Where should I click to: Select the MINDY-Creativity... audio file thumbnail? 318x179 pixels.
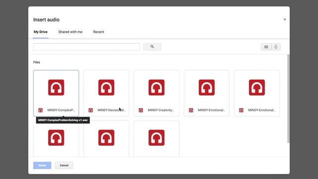(157, 93)
